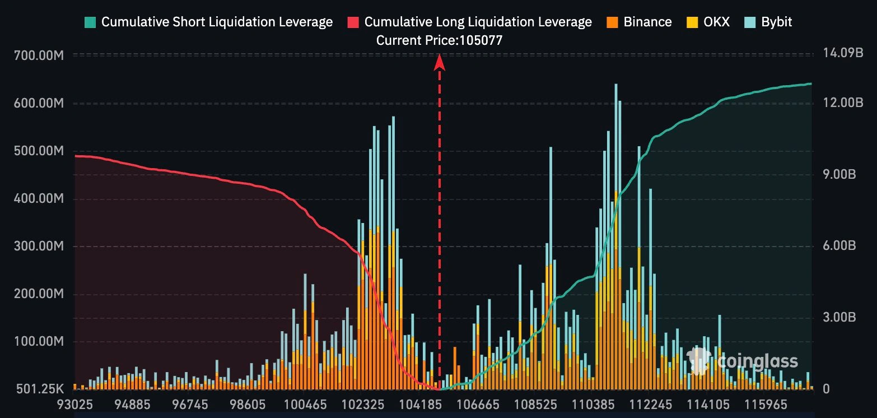Click the red dashed current price line
877x418 pixels.
coord(440,224)
